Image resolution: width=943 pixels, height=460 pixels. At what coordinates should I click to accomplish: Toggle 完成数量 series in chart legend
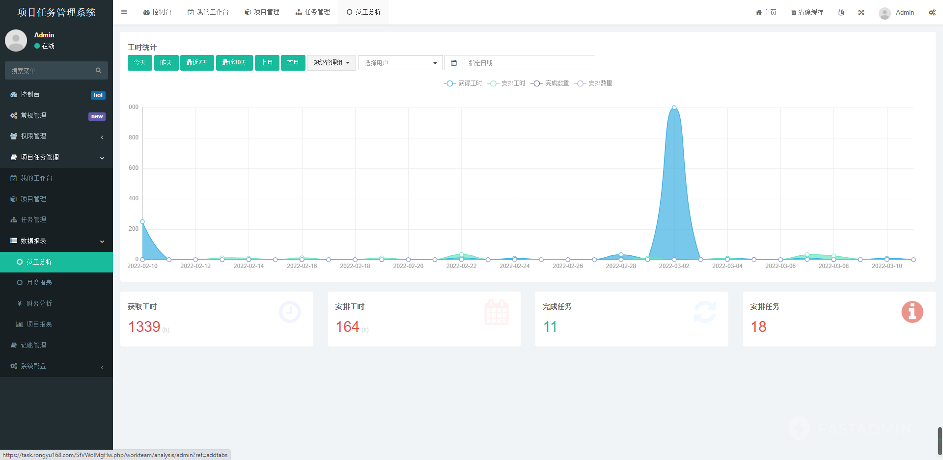550,83
